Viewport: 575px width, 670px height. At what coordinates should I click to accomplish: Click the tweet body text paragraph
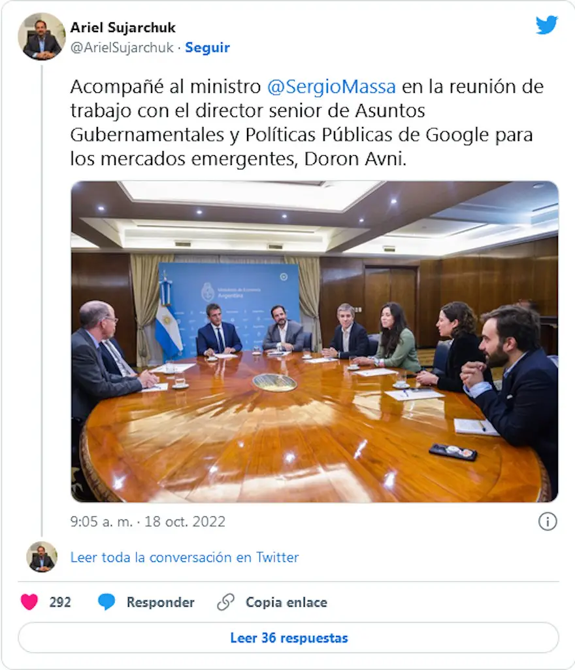(x=306, y=122)
